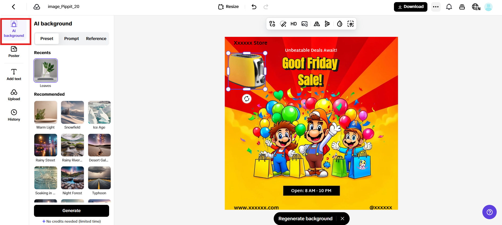This screenshot has height=225, width=502.
Task: Flip the toaster image horizontally
Action: (317, 24)
